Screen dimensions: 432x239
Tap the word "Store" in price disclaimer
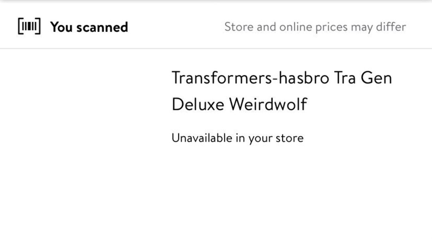pos(239,27)
